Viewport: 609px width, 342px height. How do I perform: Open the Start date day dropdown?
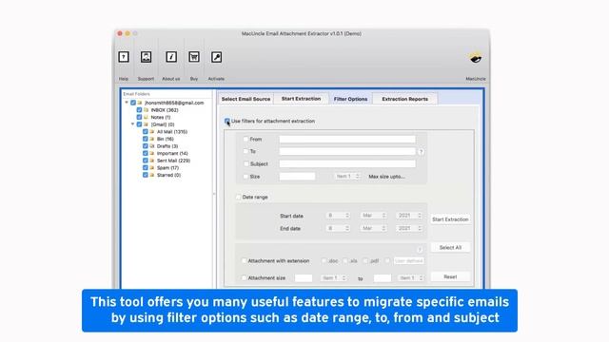(338, 216)
